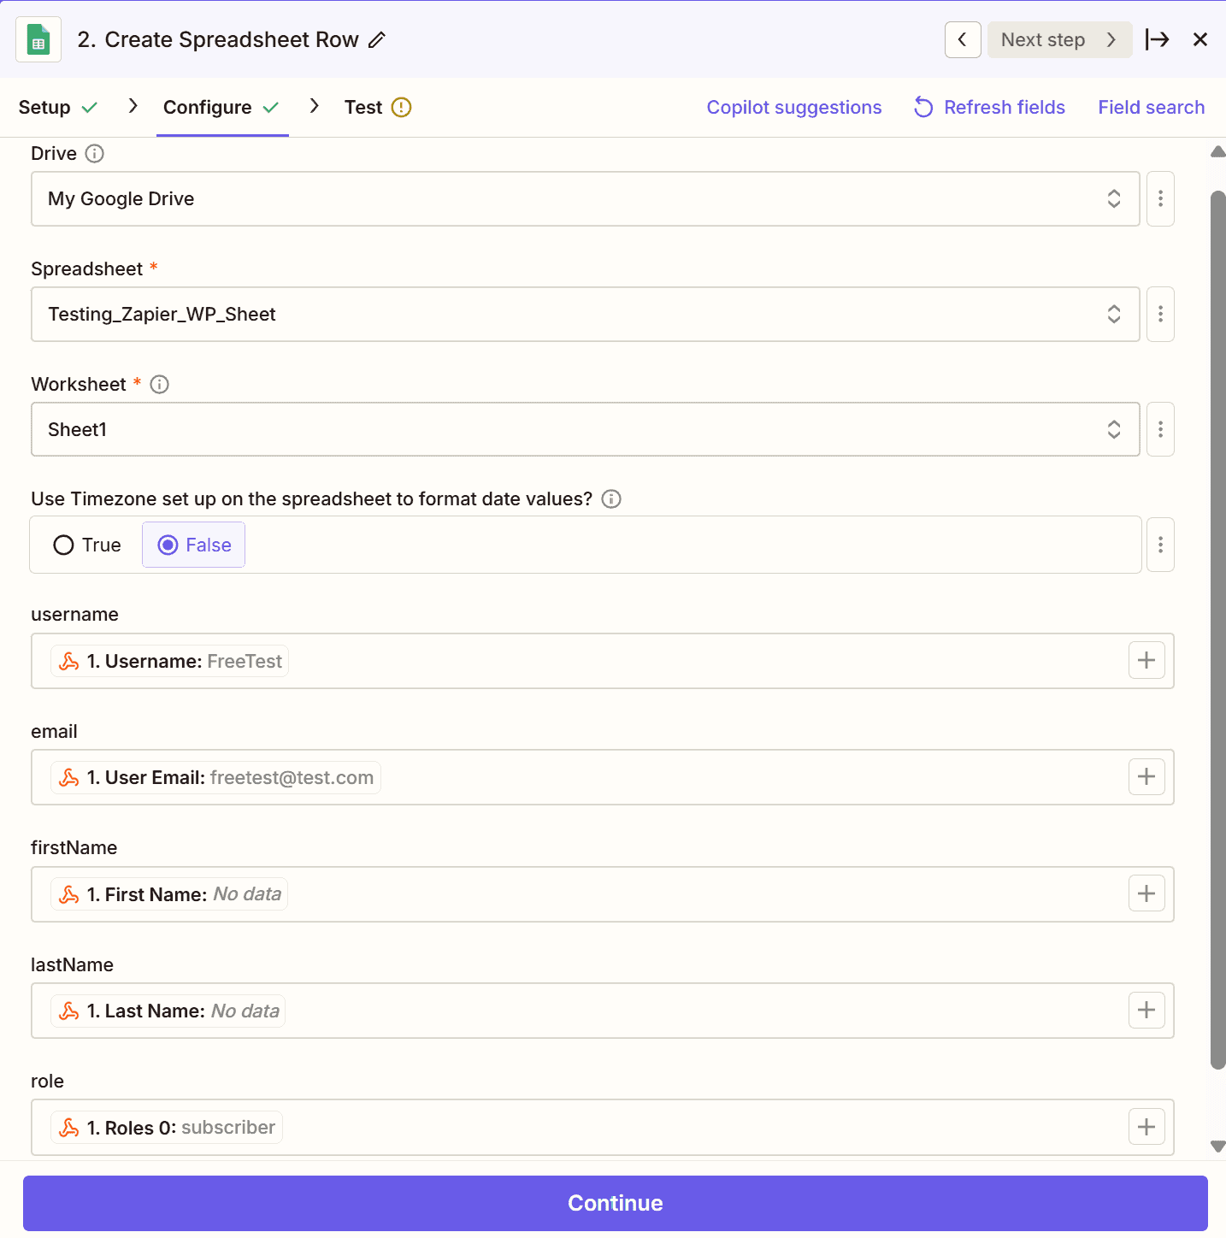This screenshot has width=1226, height=1238.
Task: Click plus button in email field
Action: pos(1146,776)
